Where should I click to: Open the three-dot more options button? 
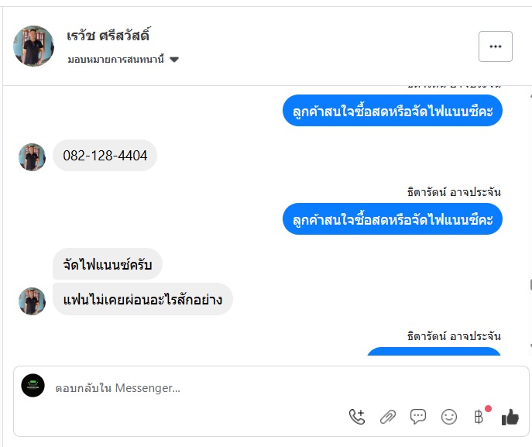click(x=496, y=46)
